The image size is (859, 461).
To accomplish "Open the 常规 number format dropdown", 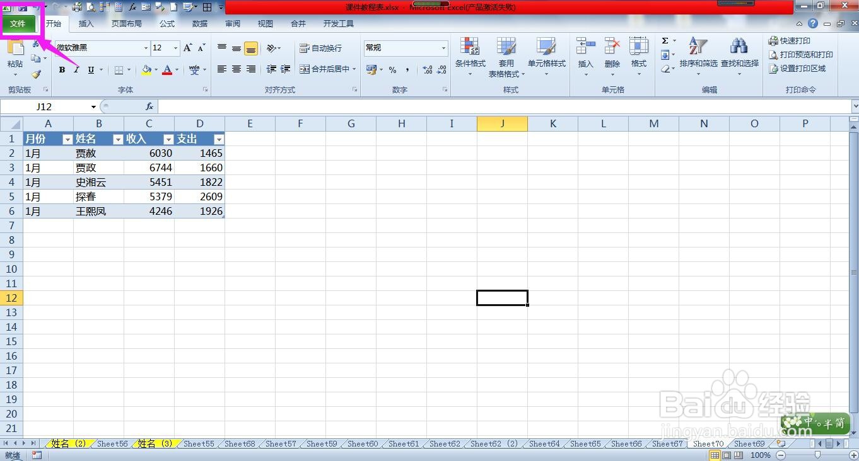I will click(x=443, y=48).
